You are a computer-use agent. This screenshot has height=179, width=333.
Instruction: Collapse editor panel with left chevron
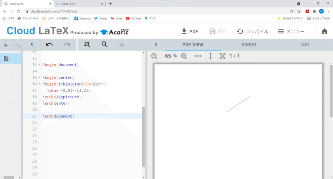32,44
